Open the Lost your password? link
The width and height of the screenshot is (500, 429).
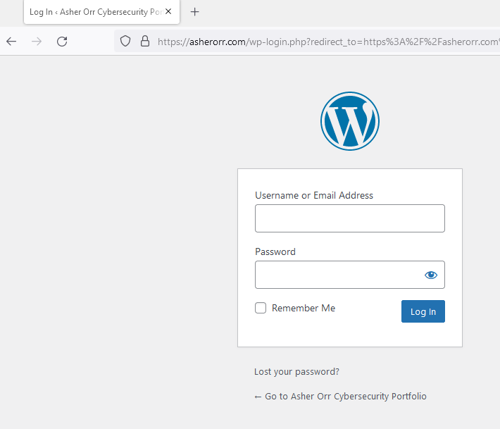[296, 371]
